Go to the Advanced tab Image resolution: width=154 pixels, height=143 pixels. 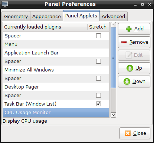pos(113,16)
